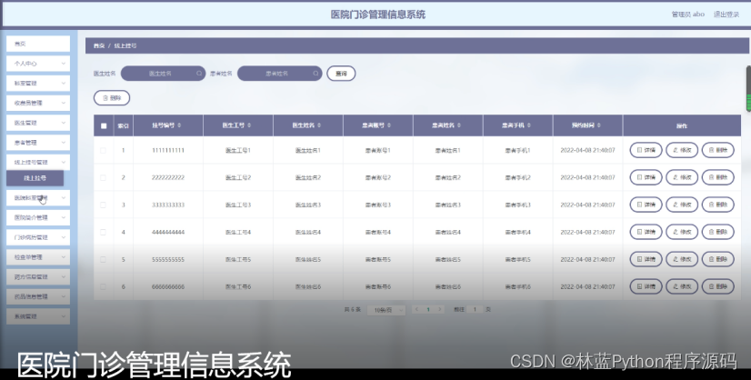Viewport: 751px width, 380px height.
Task: Check the box for row 5
Action: pyautogui.click(x=104, y=260)
